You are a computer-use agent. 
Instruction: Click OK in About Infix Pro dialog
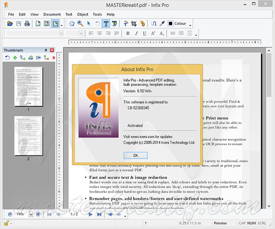[x=135, y=155]
